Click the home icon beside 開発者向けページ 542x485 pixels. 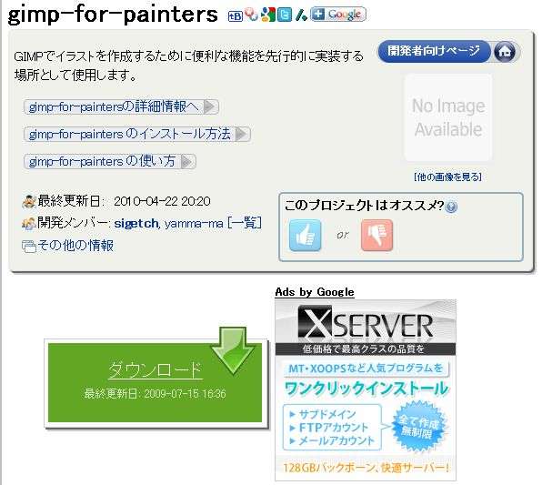[505, 52]
